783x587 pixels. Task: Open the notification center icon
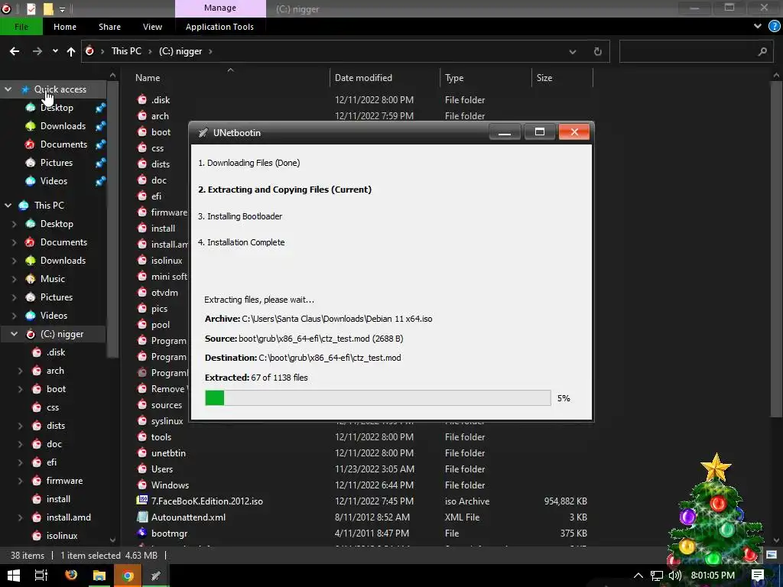pyautogui.click(x=758, y=576)
